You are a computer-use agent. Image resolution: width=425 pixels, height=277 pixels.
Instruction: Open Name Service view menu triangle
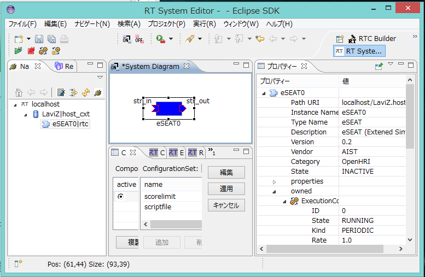100,78
